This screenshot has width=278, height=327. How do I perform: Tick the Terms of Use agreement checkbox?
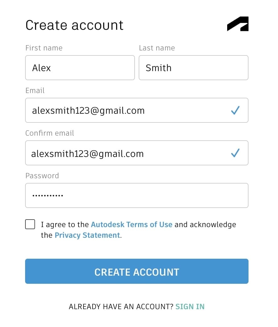30,224
